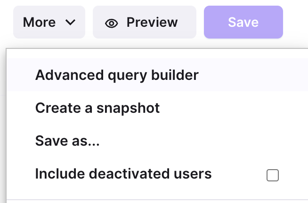Click the empty square box in the menu
Viewport: 308px width, 203px height.
pyautogui.click(x=273, y=175)
